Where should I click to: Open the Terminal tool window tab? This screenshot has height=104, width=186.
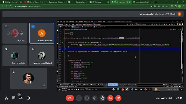click(93, 85)
